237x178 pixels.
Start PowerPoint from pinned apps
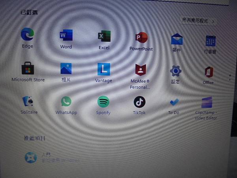tap(141, 38)
